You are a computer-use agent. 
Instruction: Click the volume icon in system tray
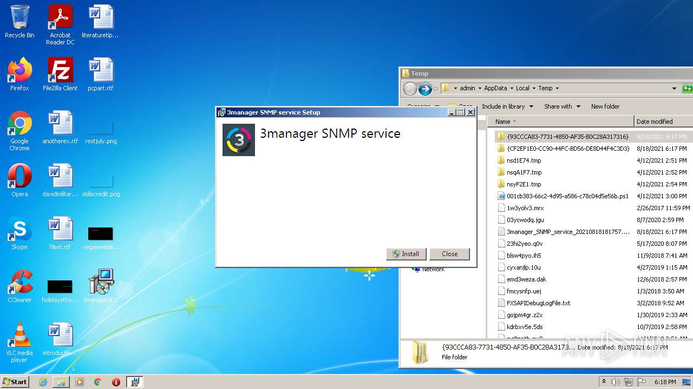pos(615,382)
